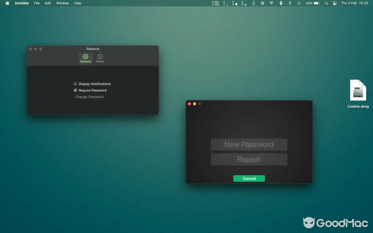This screenshot has height=233, width=373.
Task: Check the CPU monitor icon in menu bar
Action: point(226,3)
